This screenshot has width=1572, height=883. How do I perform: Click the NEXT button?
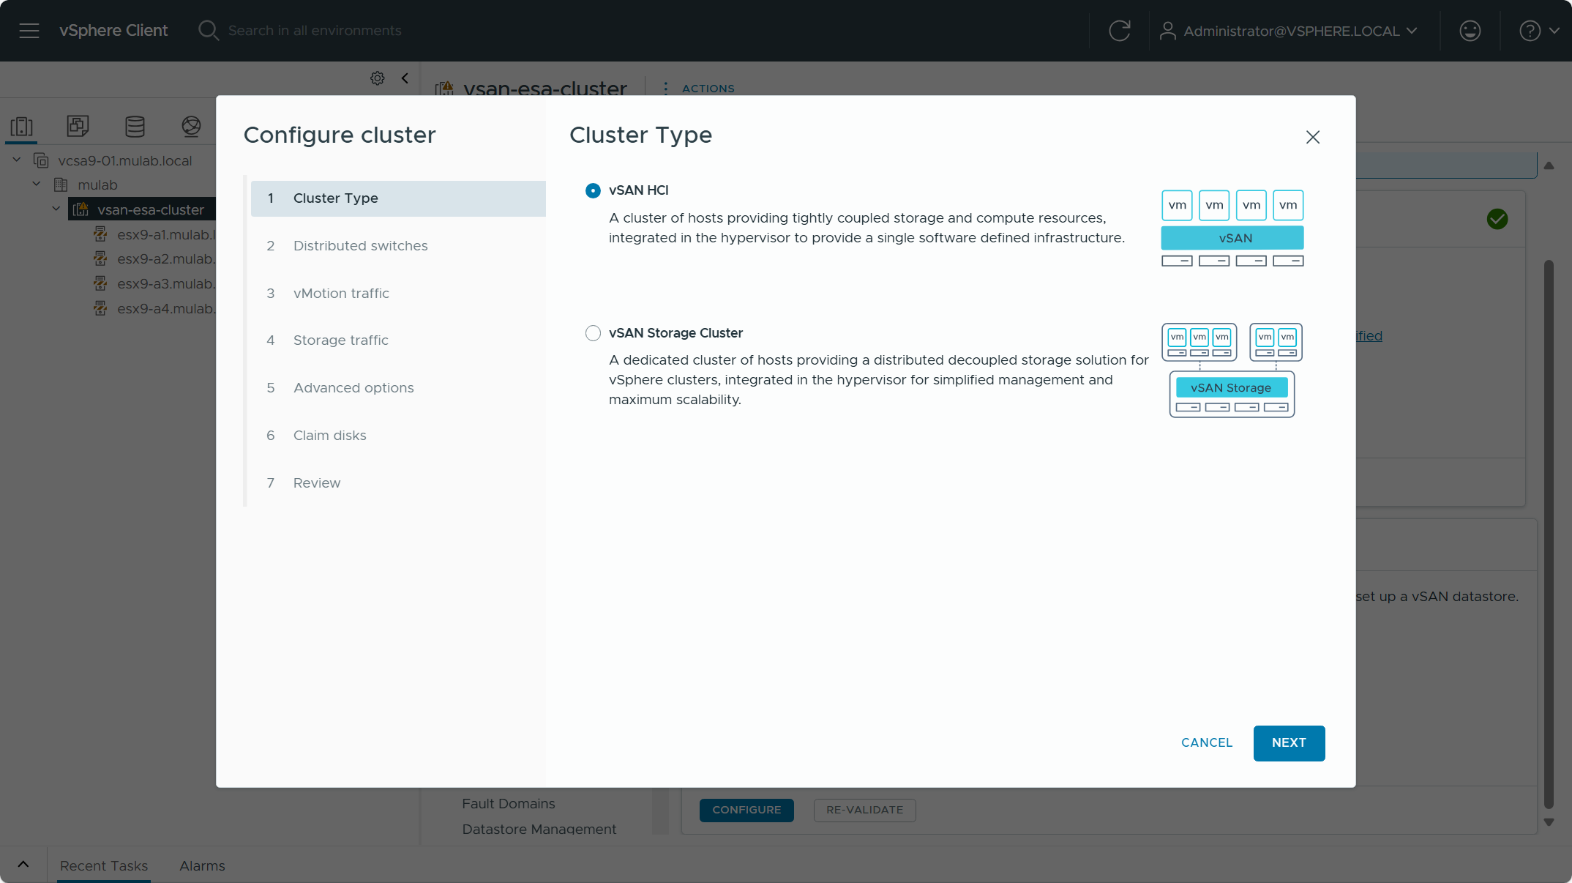tap(1288, 743)
